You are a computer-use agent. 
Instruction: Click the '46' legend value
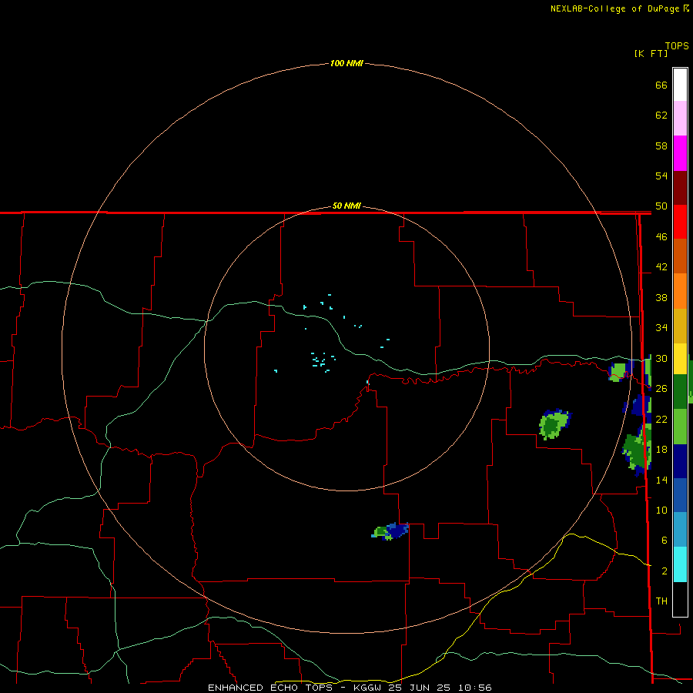(x=661, y=237)
